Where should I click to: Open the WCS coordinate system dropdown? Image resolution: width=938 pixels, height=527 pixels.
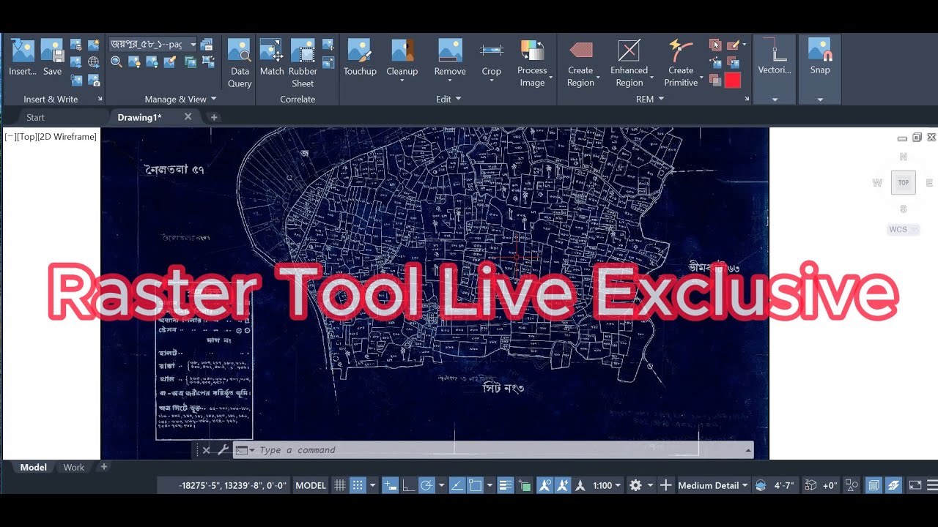pyautogui.click(x=904, y=229)
